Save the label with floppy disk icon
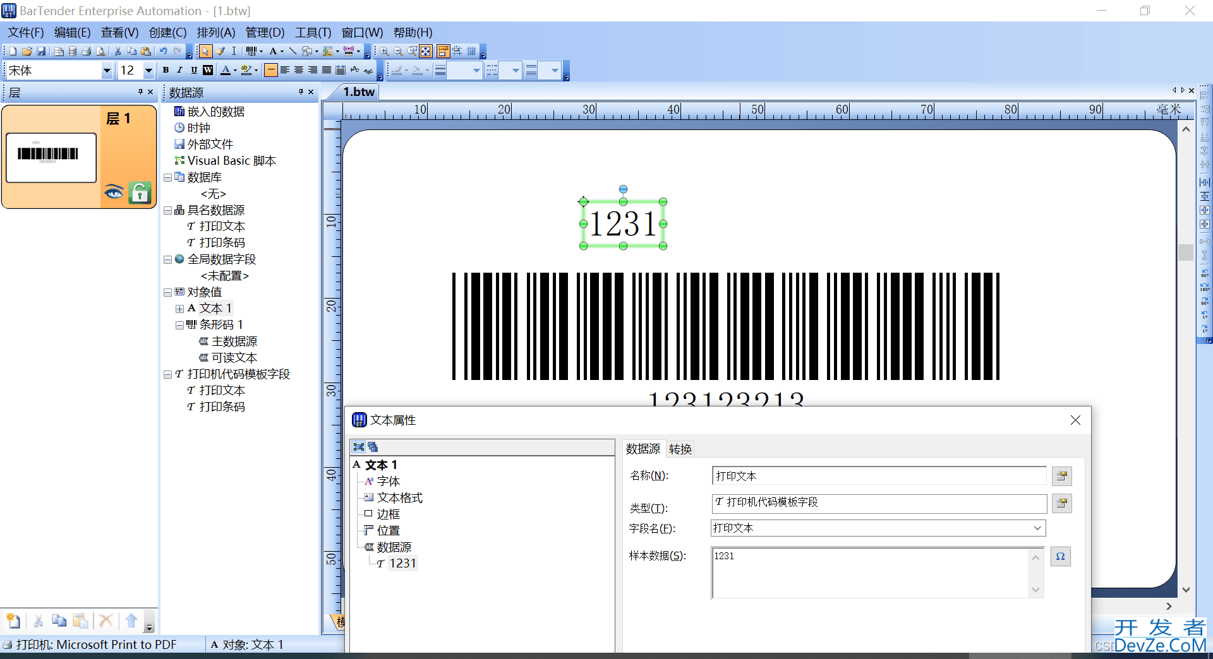Screen dimensions: 1213x659 pos(41,51)
